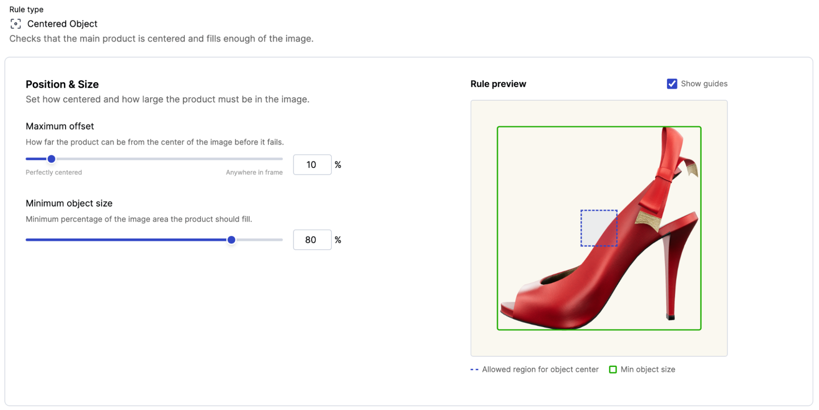
Task: Click the Minimum object size slider handle
Action: coord(231,240)
